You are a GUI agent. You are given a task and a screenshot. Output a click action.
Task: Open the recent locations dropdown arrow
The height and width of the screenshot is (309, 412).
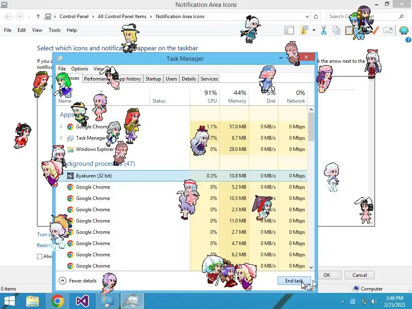click(29, 16)
